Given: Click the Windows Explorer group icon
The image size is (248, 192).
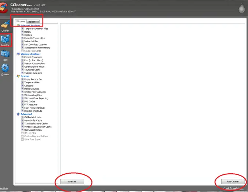Looking at the screenshot, I should click(18, 54).
